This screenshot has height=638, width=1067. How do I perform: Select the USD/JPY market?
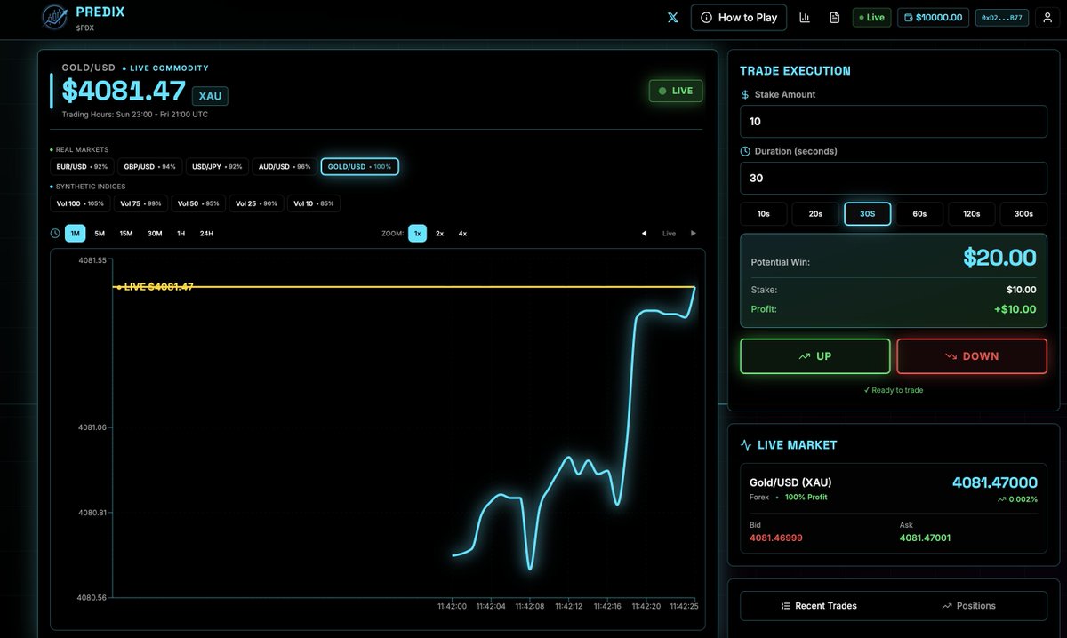[x=216, y=167]
